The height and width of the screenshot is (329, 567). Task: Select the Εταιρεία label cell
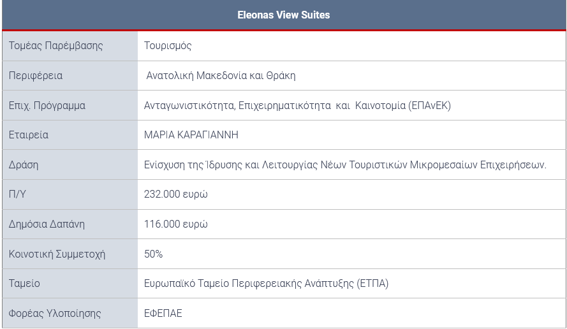coord(70,135)
